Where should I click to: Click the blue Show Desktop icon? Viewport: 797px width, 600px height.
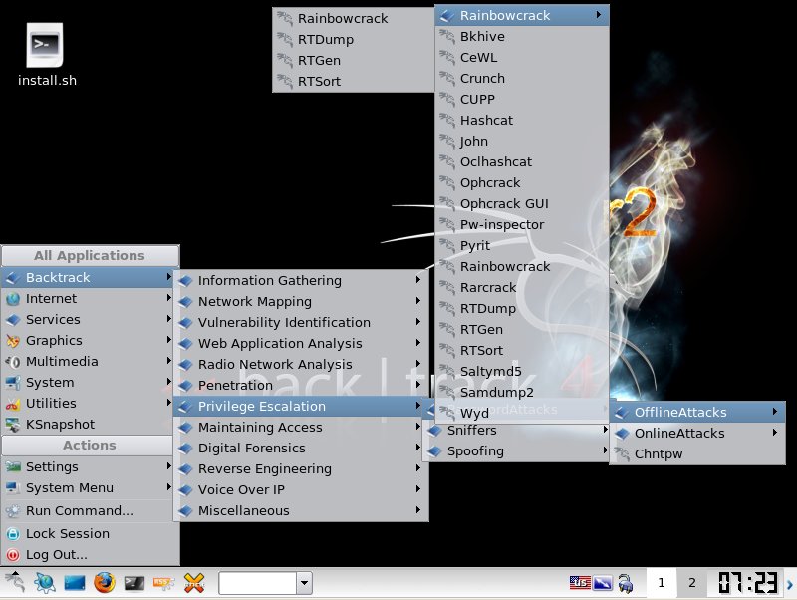pyautogui.click(x=74, y=583)
